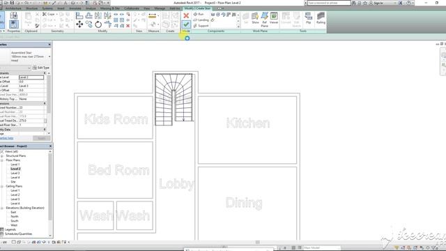Click the Move tool icon
446x251 pixels.
pos(79,24)
